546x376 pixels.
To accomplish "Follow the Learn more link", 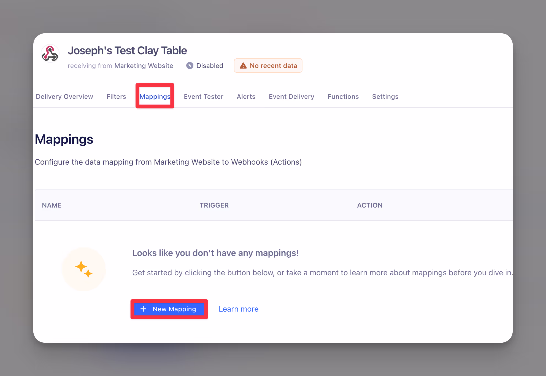I will tap(239, 309).
